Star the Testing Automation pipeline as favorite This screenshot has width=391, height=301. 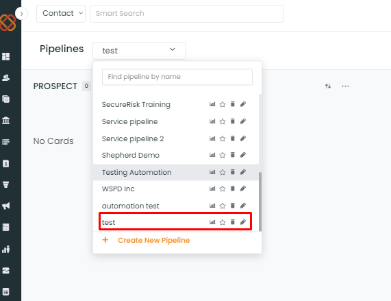coord(223,172)
